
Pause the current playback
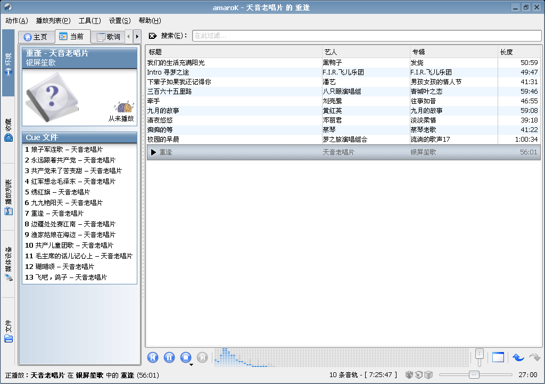(169, 357)
